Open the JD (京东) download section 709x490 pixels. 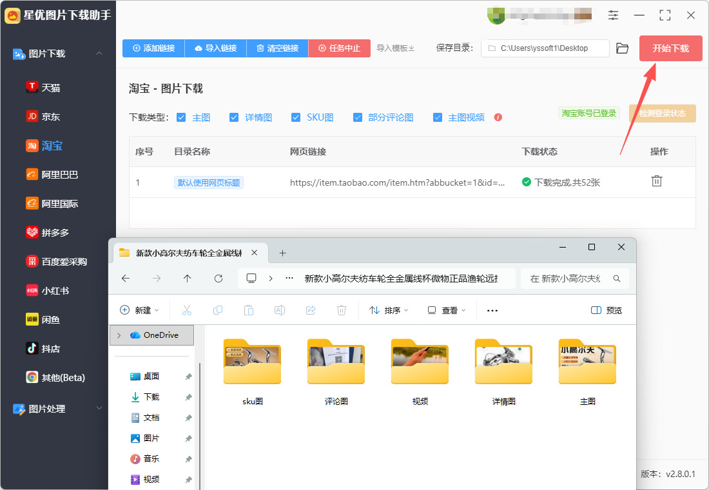(x=43, y=116)
